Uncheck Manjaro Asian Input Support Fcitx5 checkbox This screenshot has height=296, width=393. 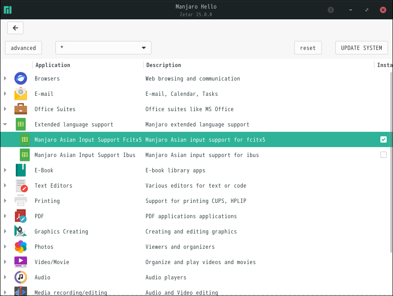tap(384, 139)
